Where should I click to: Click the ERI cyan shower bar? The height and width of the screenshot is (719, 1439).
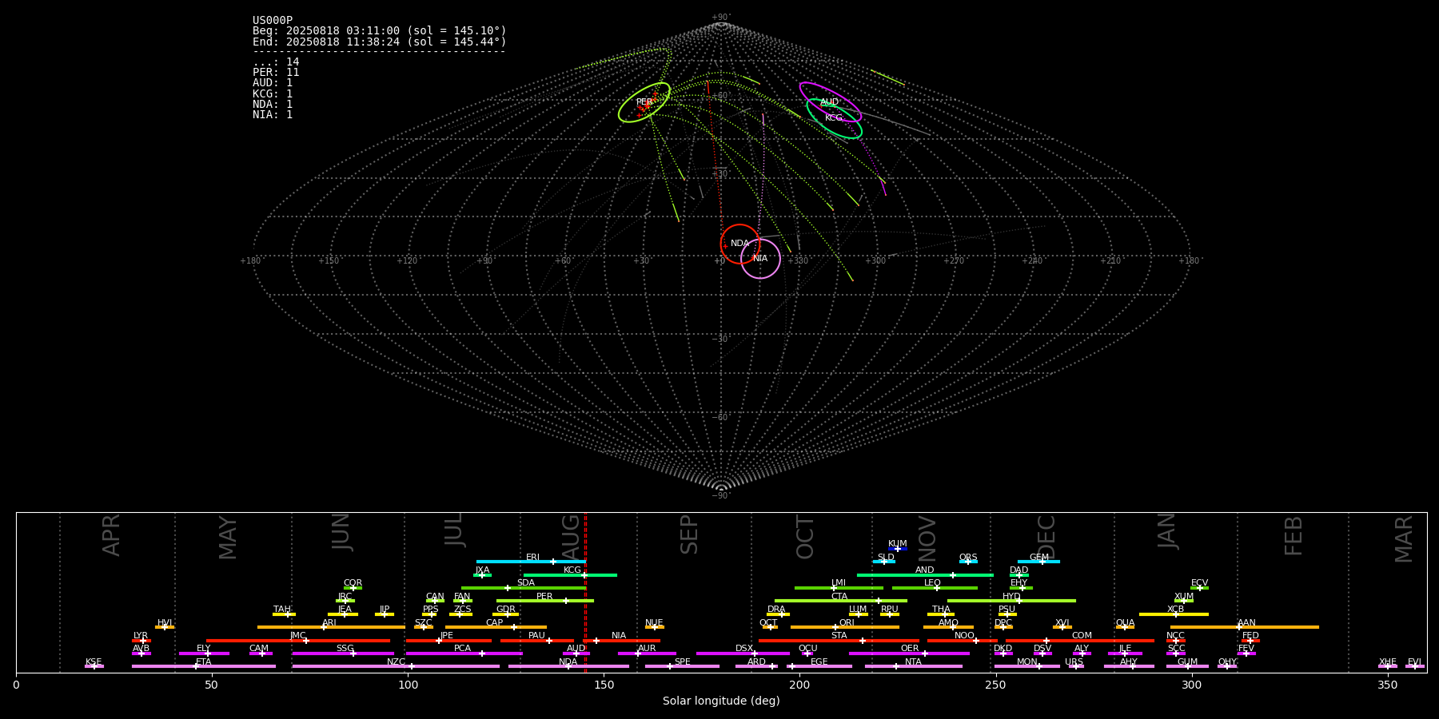(x=531, y=562)
